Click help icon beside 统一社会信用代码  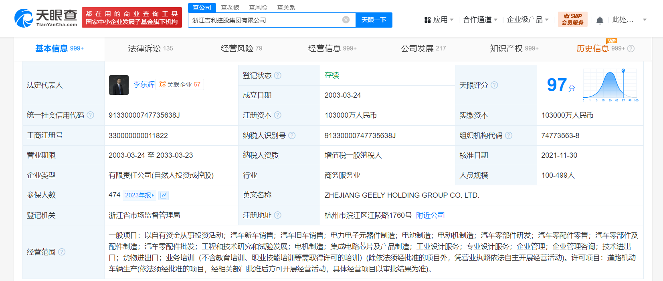pyautogui.click(x=91, y=115)
